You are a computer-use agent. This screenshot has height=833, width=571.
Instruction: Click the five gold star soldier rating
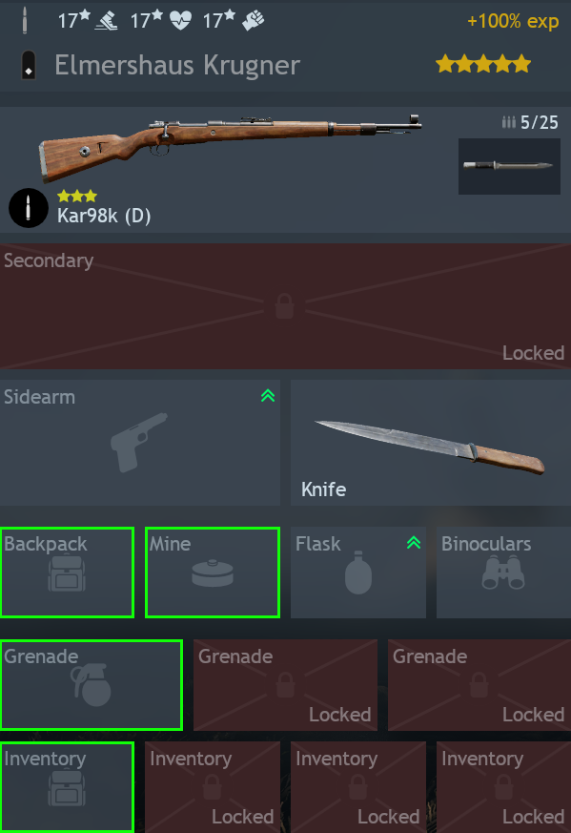click(x=483, y=64)
